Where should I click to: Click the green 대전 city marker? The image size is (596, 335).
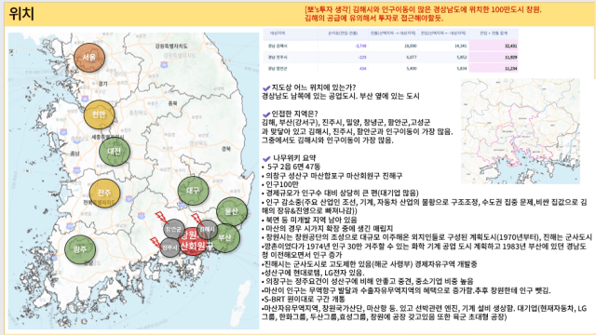115,151
